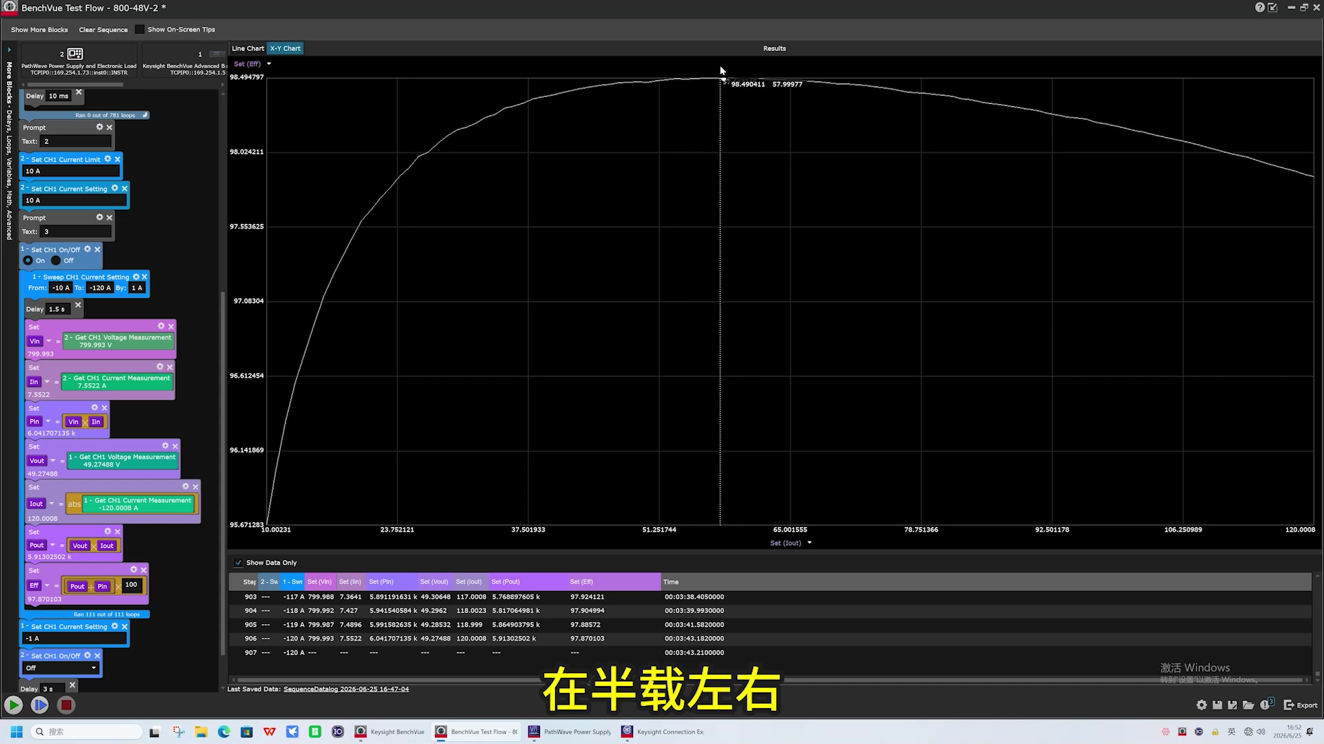Open the Eff variable dropdown arrow
This screenshot has width=1324, height=744.
pyautogui.click(x=47, y=586)
